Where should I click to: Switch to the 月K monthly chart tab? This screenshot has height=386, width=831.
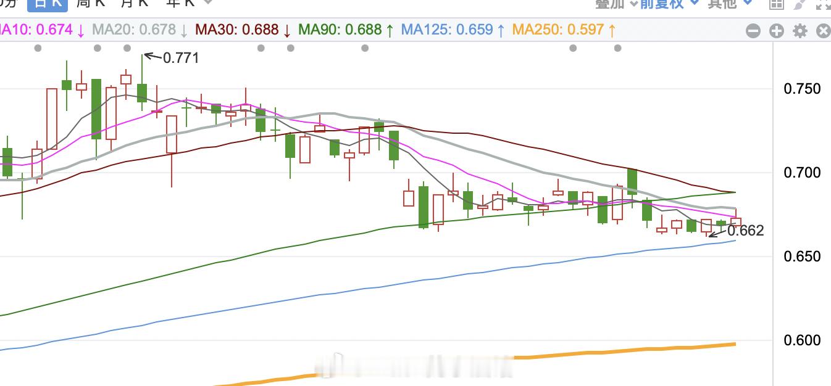[x=134, y=3]
